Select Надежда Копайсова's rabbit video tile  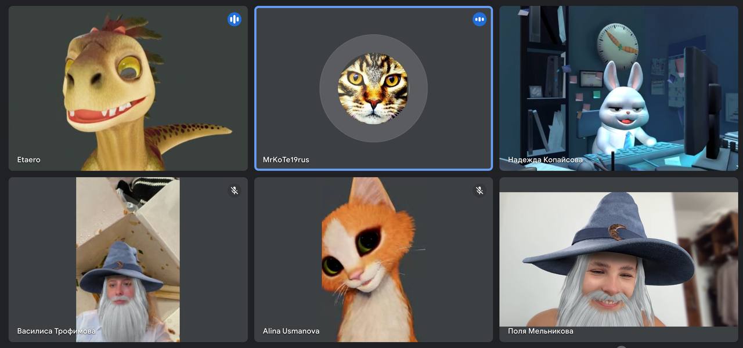coord(619,88)
